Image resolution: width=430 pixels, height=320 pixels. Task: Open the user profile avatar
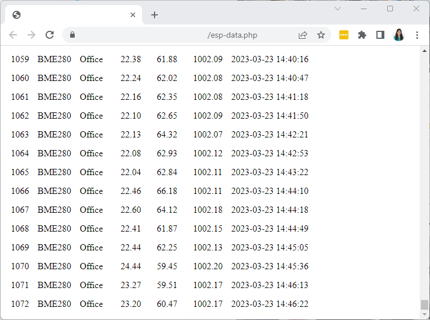399,35
